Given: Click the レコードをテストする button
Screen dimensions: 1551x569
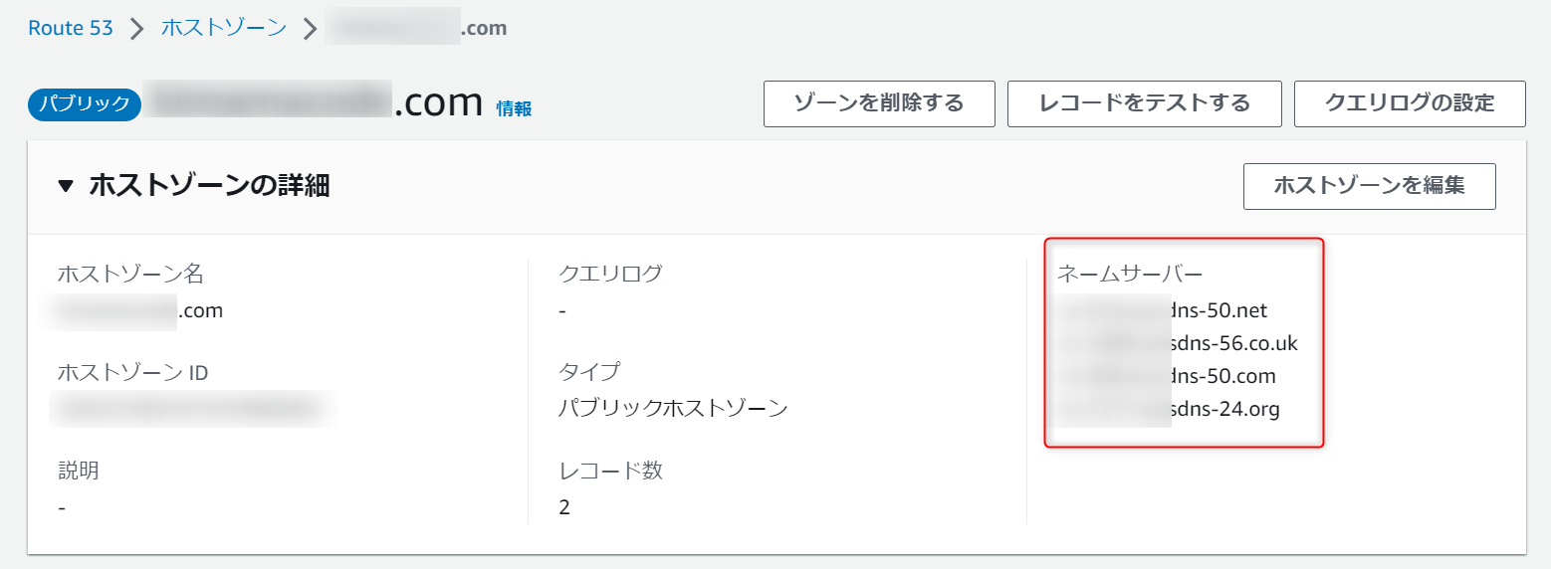Looking at the screenshot, I should [x=1144, y=103].
